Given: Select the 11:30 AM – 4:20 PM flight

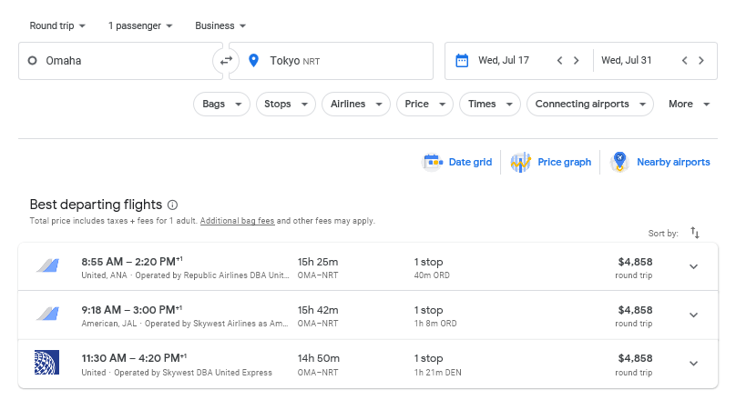Looking at the screenshot, I should click(x=368, y=364).
